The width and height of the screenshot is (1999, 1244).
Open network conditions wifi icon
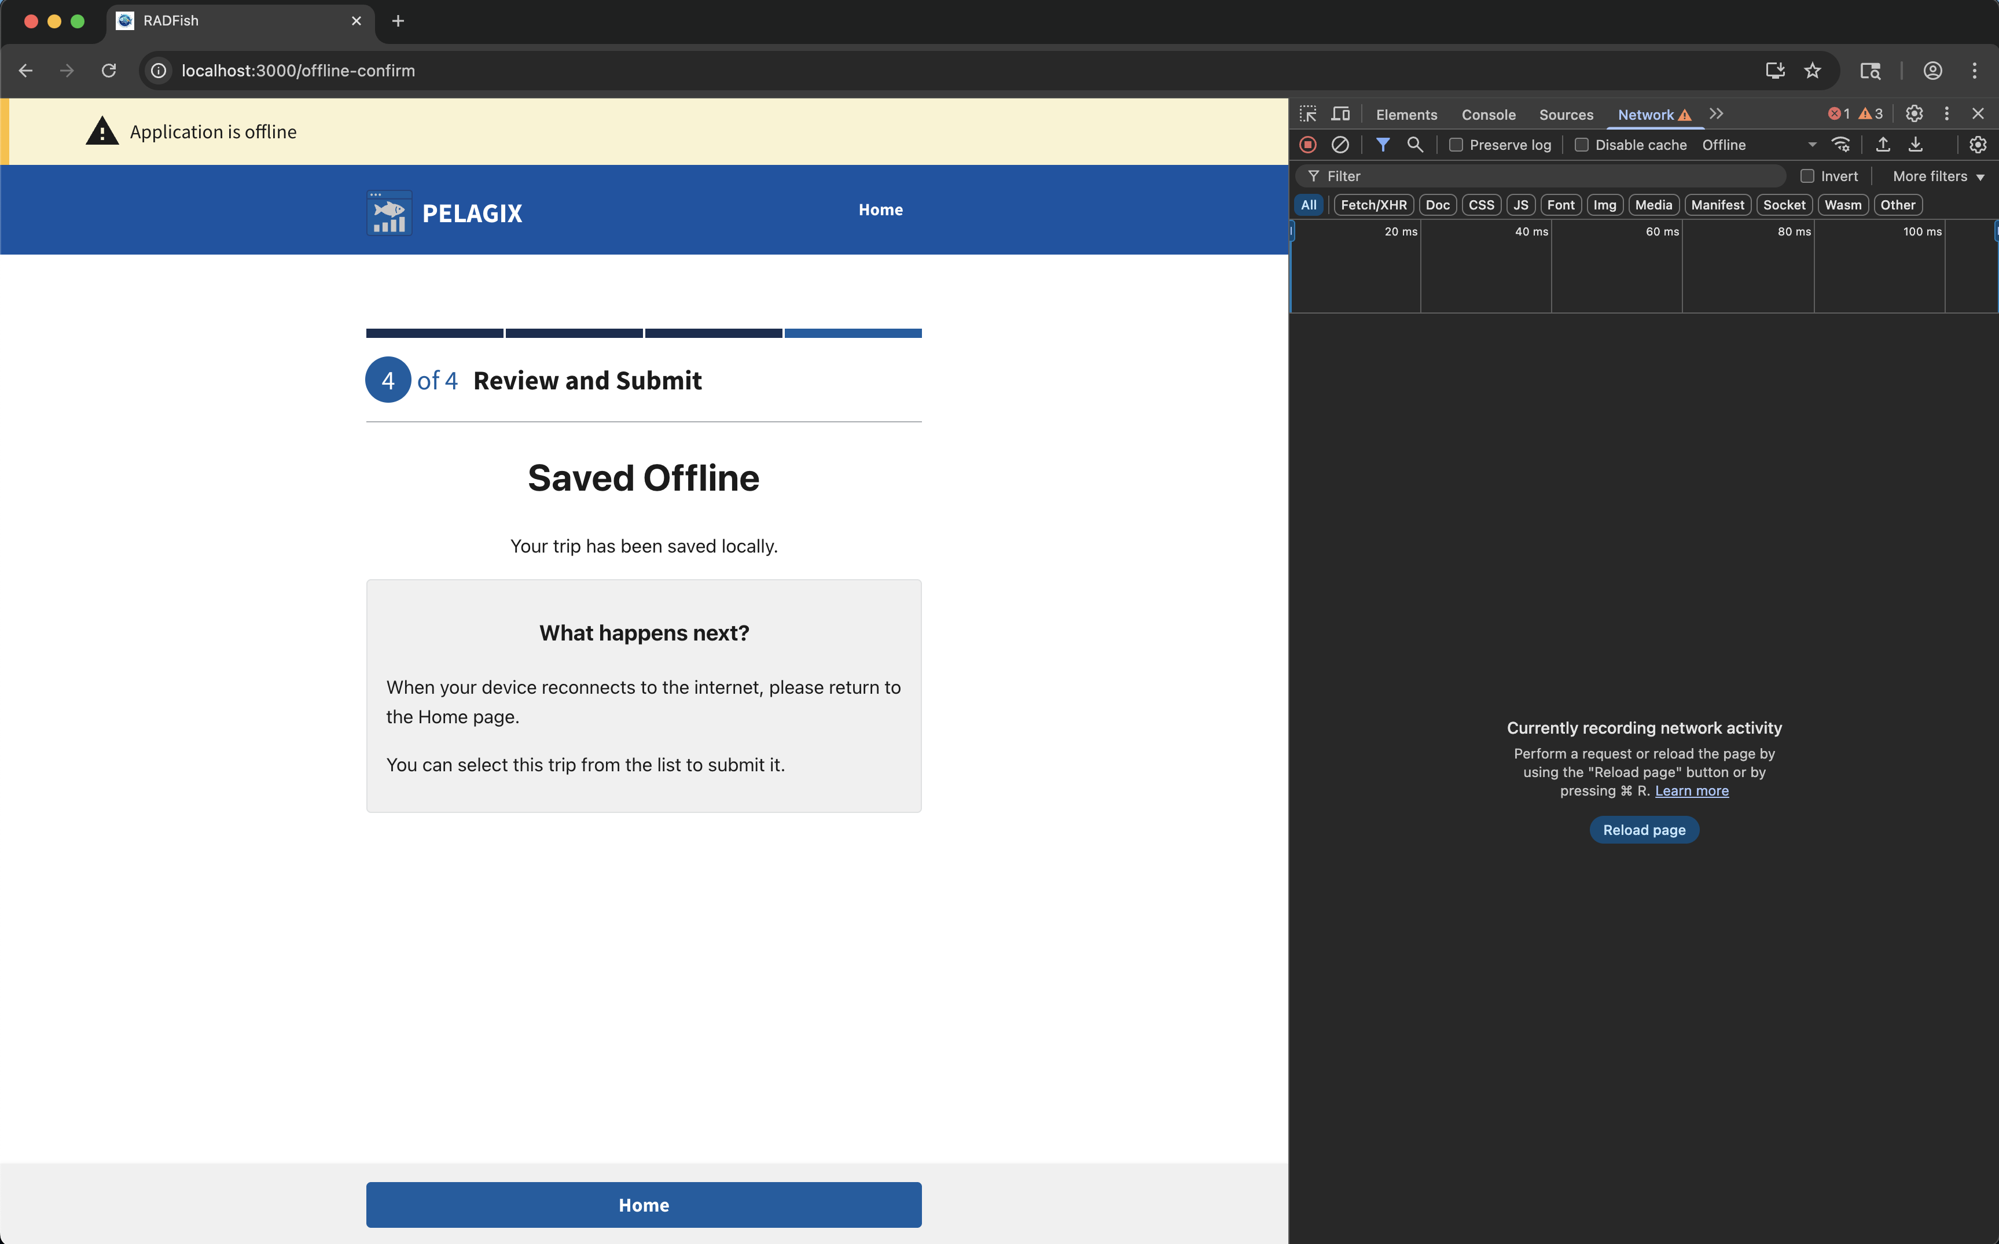pyautogui.click(x=1841, y=145)
